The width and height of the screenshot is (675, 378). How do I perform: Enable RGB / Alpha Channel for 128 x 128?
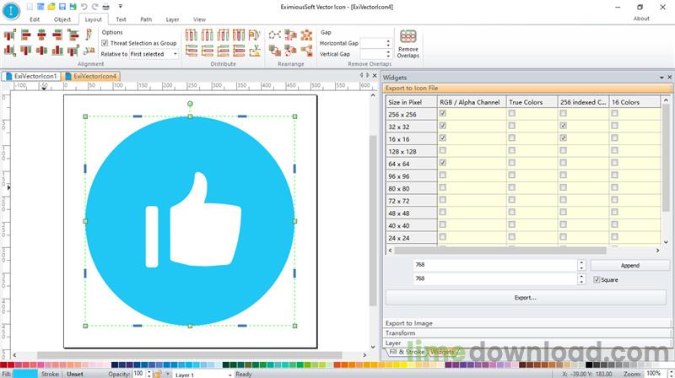pyautogui.click(x=442, y=150)
